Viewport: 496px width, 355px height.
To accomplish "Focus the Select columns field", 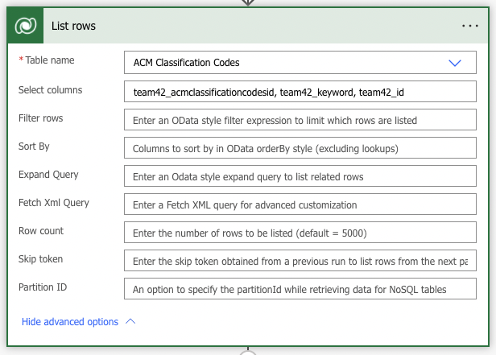I will click(x=300, y=92).
